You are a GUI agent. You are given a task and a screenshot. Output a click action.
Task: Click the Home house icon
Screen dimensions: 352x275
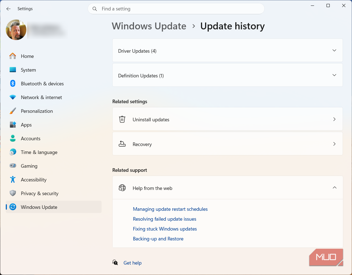[13, 56]
